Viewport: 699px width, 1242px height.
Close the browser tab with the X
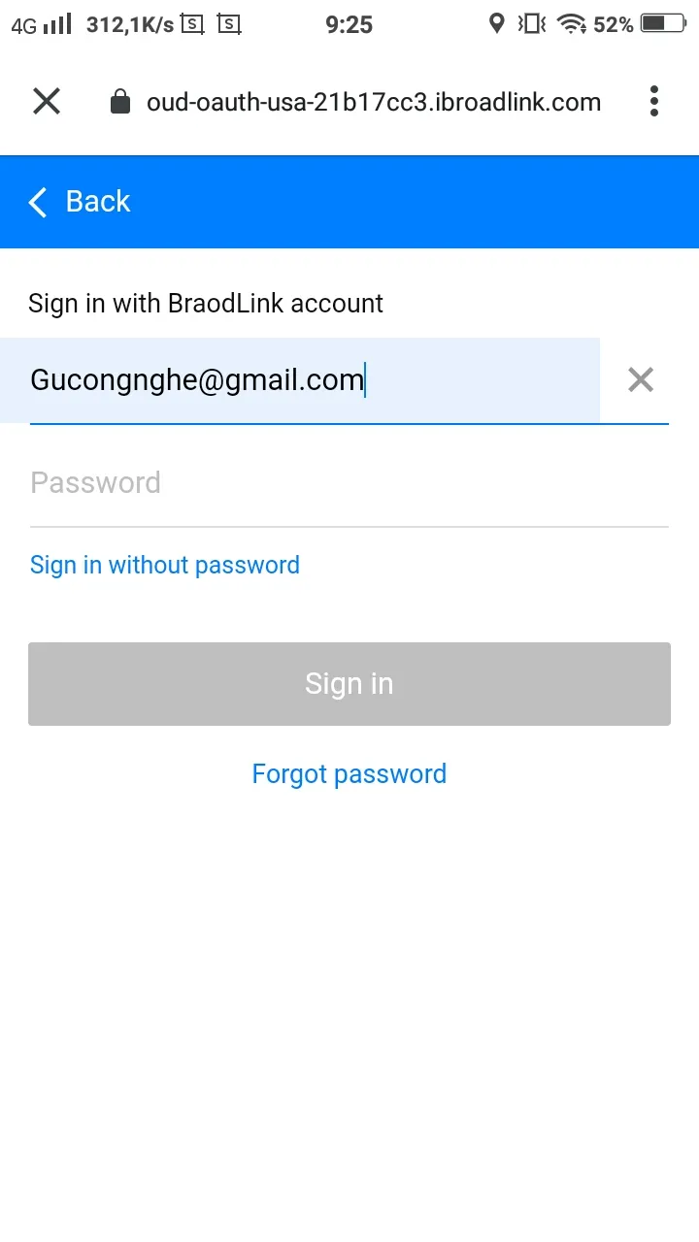pos(47,101)
